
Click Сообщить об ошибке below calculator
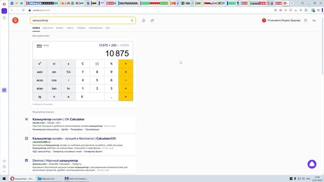coord(43,104)
